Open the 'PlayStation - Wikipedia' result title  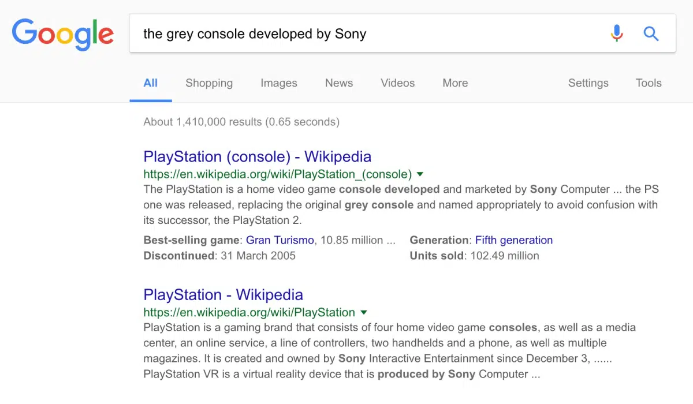coord(223,295)
